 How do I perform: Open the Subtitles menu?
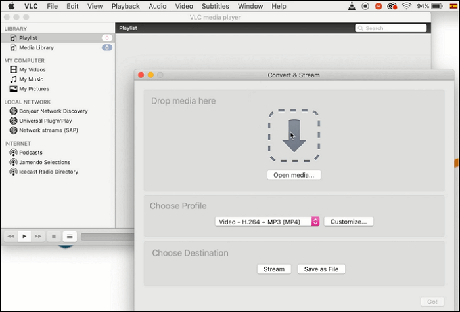[215, 6]
